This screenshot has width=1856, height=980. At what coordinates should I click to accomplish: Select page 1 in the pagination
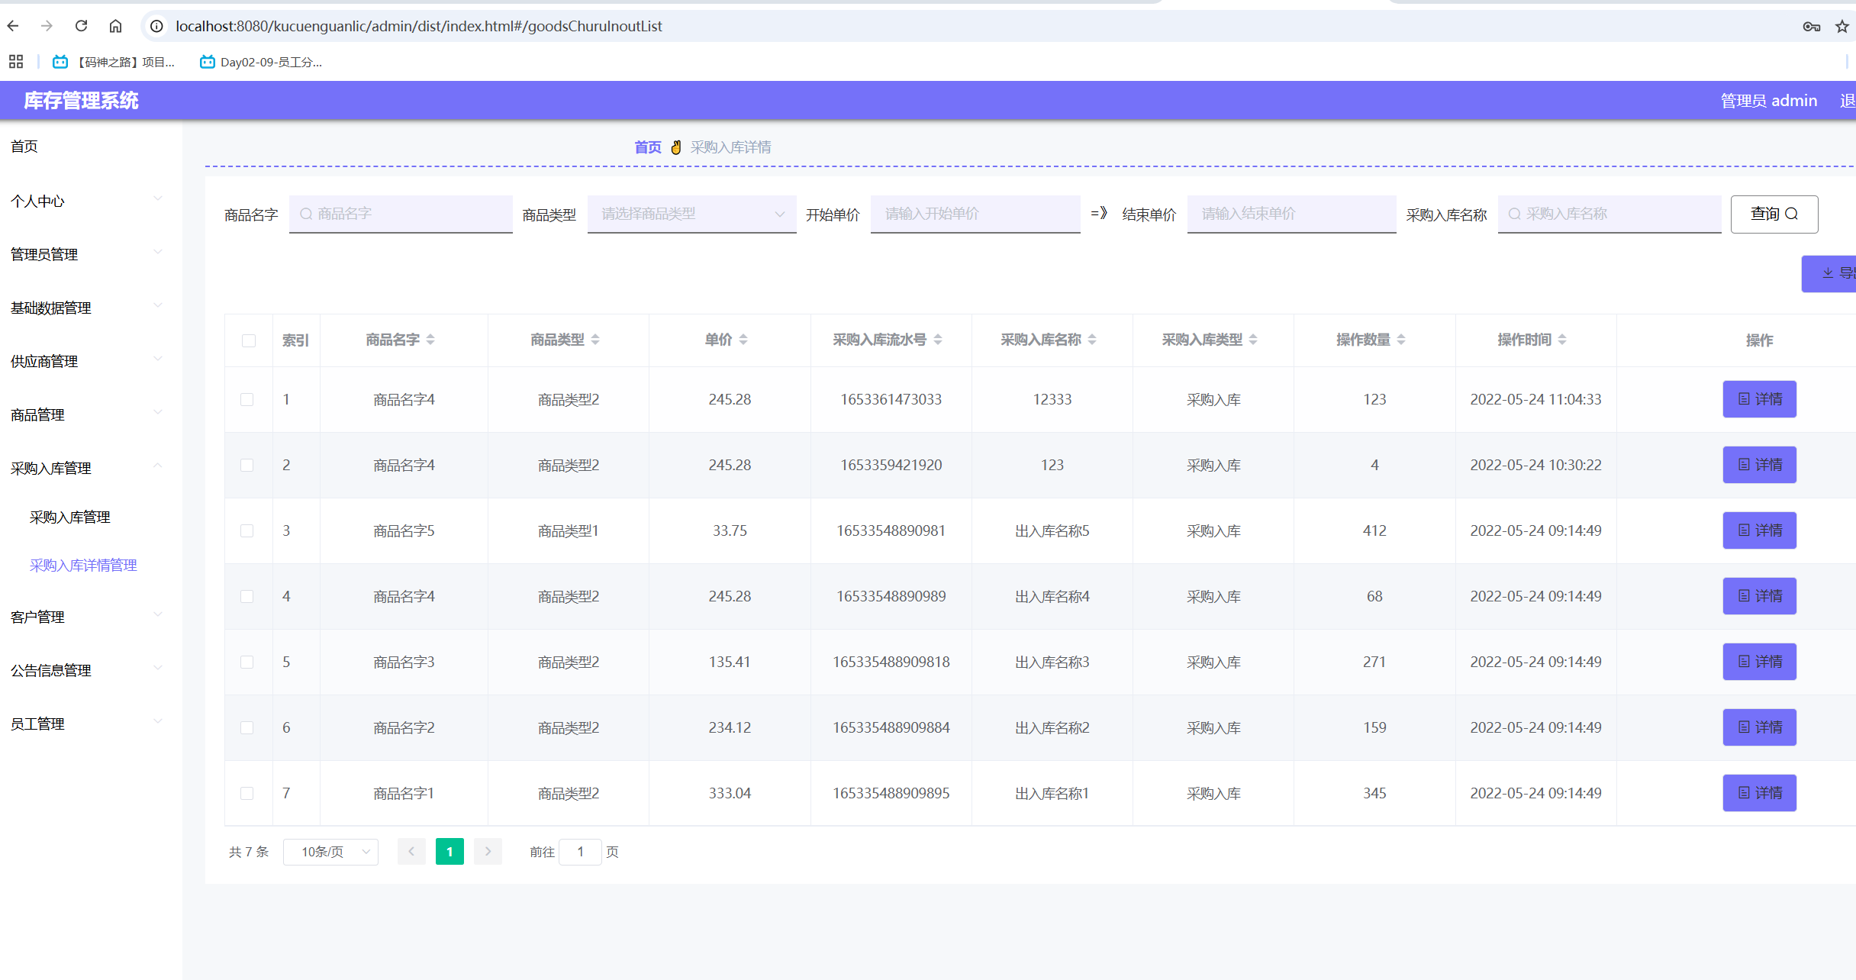point(449,851)
